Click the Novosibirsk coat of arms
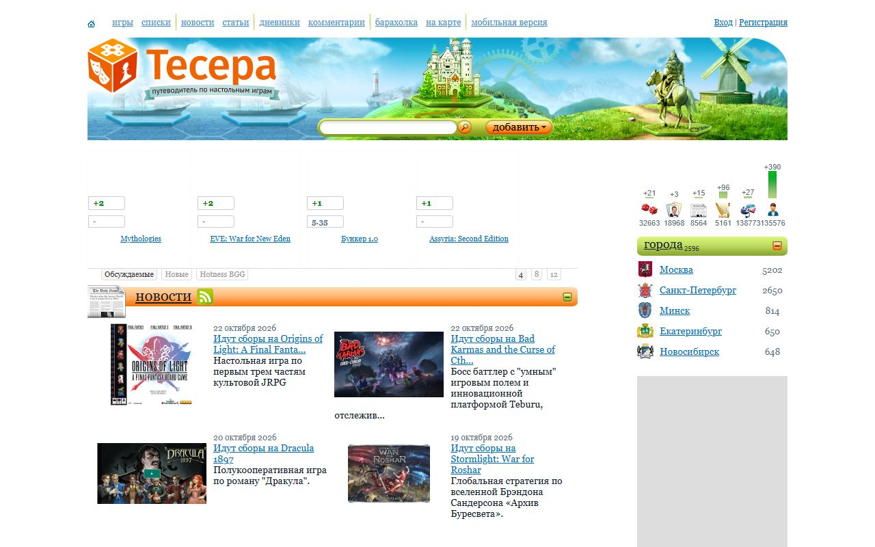875x547 pixels. point(645,351)
